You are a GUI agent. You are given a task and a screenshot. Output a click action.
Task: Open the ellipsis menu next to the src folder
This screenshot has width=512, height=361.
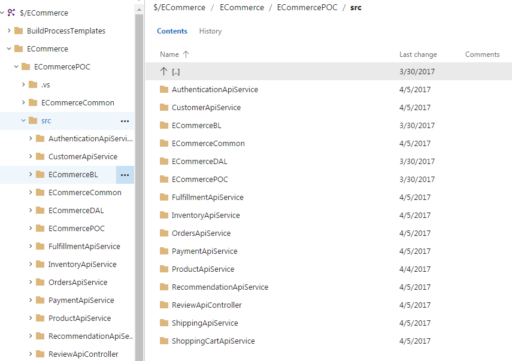125,120
